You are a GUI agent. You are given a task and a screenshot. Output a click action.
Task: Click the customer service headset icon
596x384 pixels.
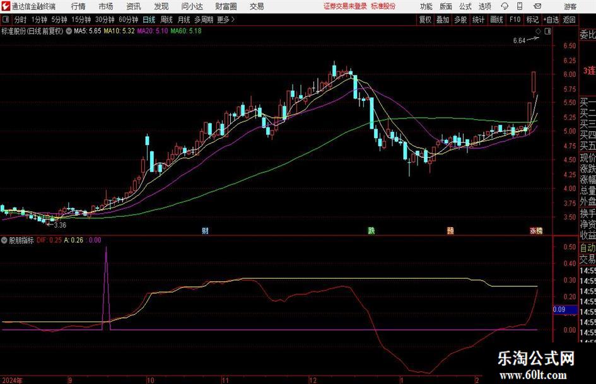tap(505, 6)
